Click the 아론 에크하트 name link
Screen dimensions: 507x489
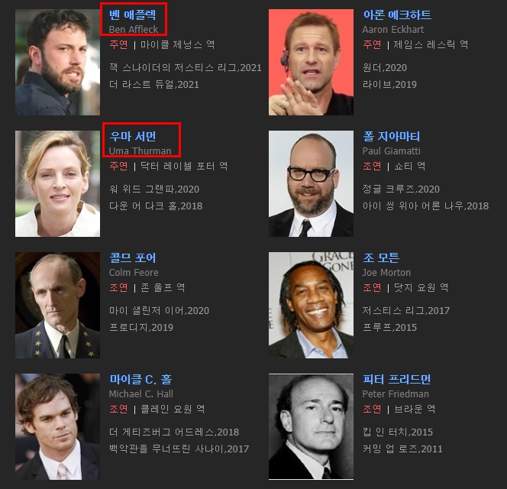[x=397, y=15]
